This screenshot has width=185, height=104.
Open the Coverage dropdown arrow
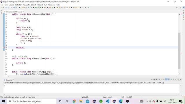42,8
